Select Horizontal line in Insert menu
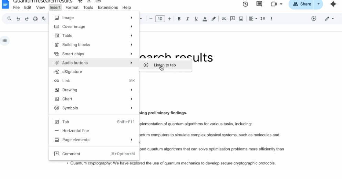This screenshot has width=342, height=179. pos(75,131)
